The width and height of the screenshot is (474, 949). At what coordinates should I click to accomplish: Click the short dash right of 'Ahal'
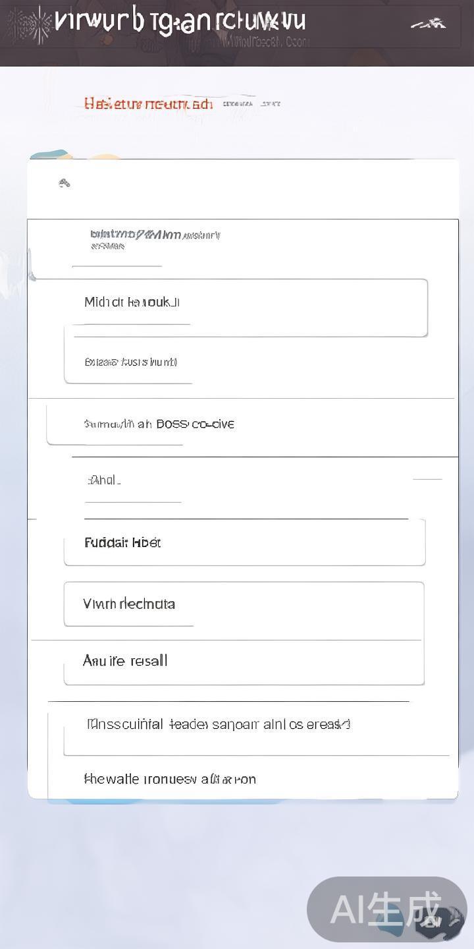tap(427, 480)
